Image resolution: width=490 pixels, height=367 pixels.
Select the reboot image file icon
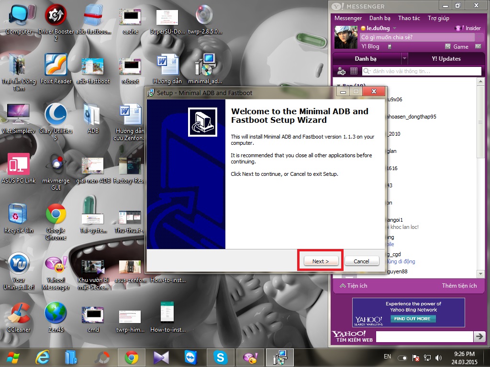coord(130,71)
